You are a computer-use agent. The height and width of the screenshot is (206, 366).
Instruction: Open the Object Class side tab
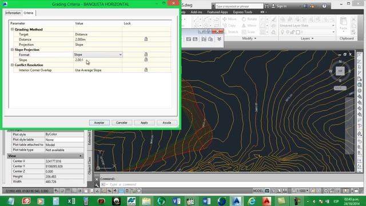point(89,165)
